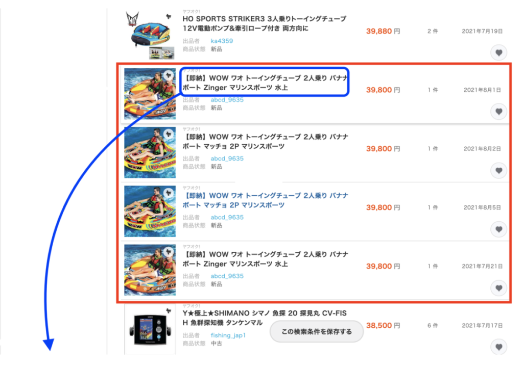Open abcd_9635 seller link in first Zinger listing
523x368 pixels.
click(x=227, y=100)
